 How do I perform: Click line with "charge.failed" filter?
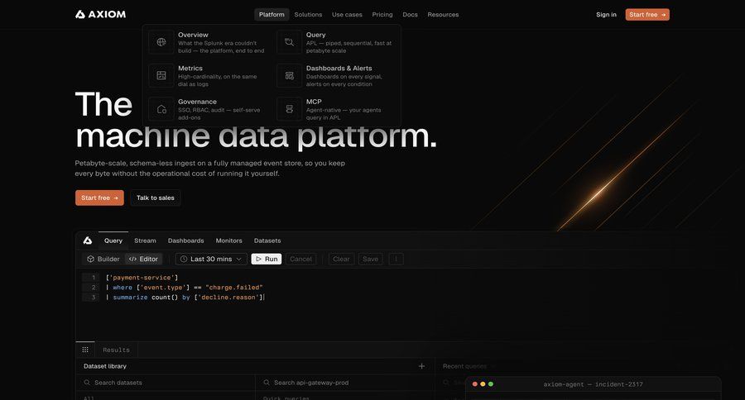[185, 288]
